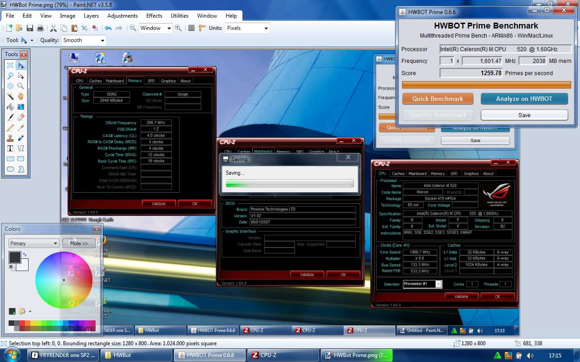Open the Window zoom level dropdown
The height and width of the screenshot is (362, 580).
[169, 28]
